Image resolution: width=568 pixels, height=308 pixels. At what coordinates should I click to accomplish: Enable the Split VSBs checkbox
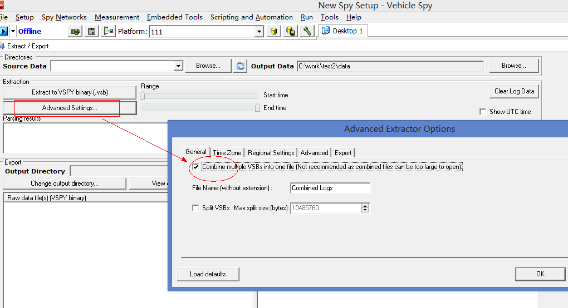tap(195, 208)
